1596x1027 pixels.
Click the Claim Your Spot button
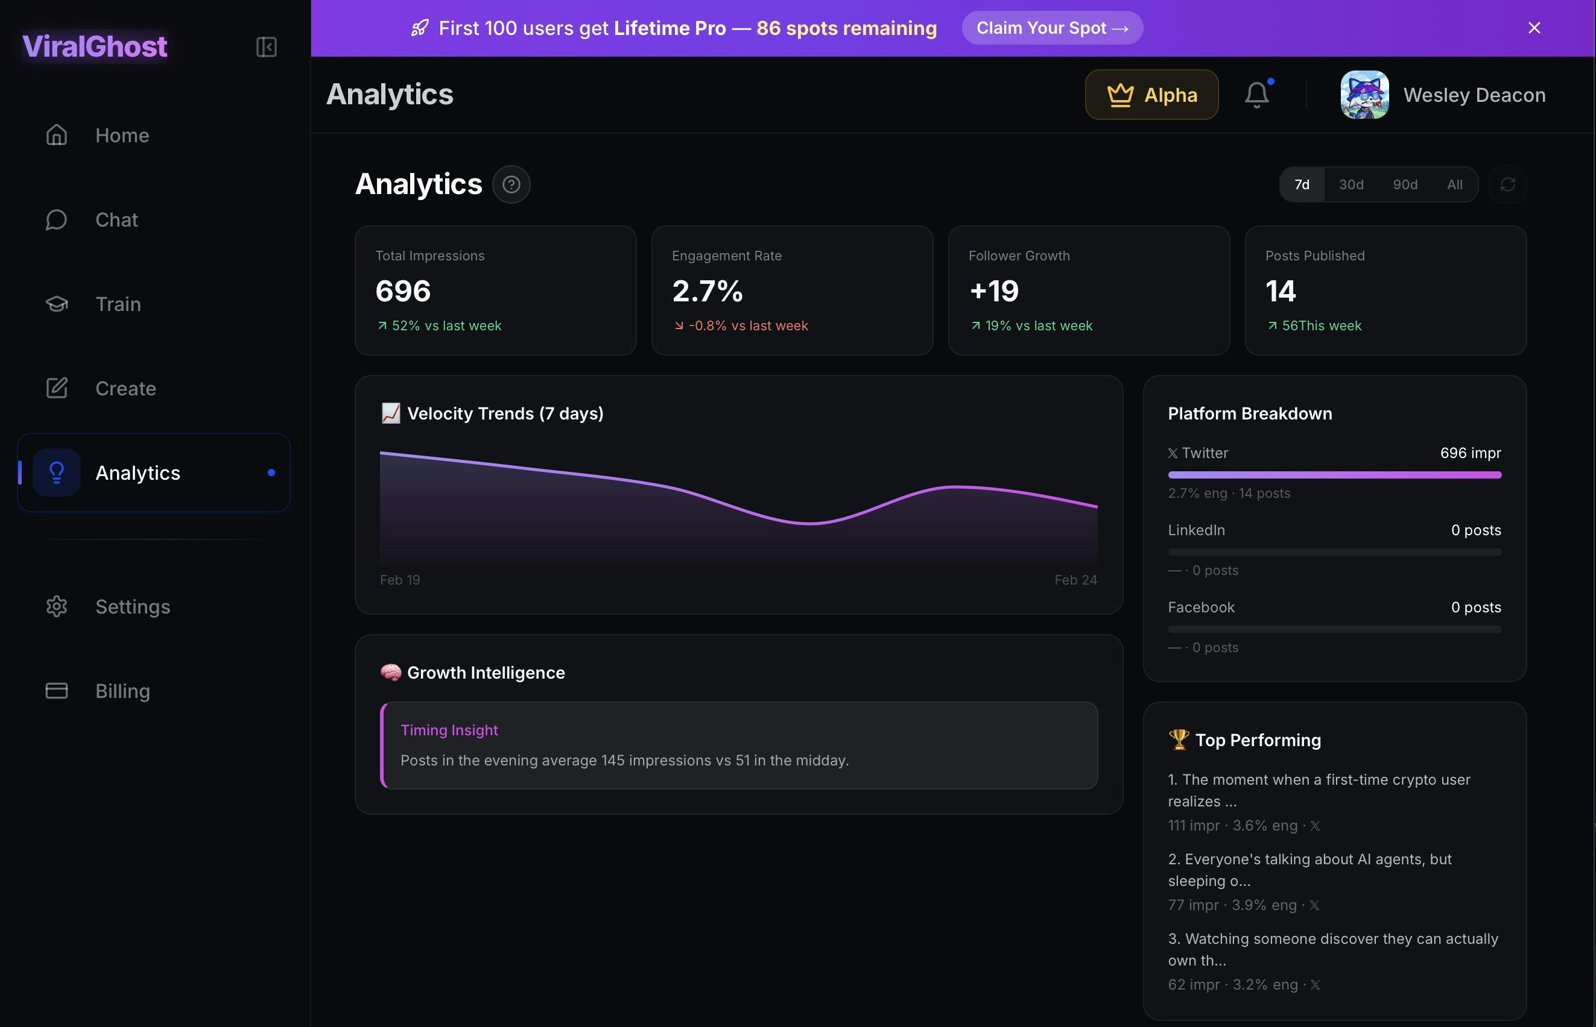1051,27
